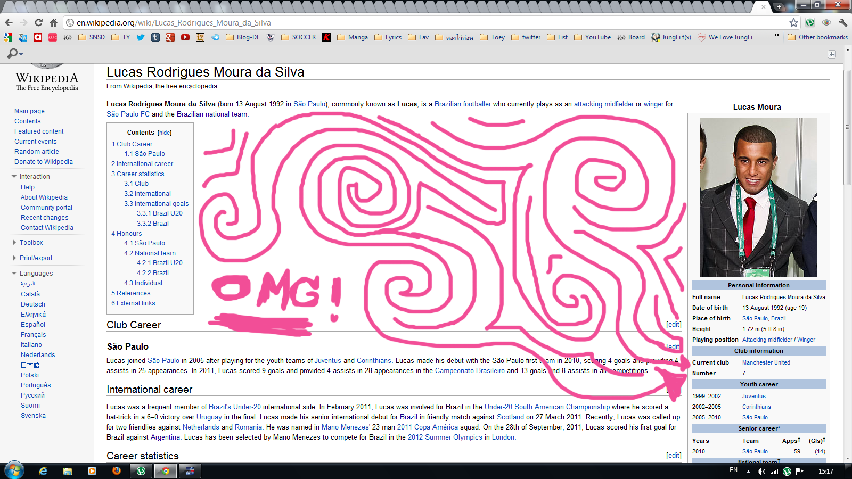Open the Blog-DL bookmarks folder
852x479 pixels.
point(243,37)
